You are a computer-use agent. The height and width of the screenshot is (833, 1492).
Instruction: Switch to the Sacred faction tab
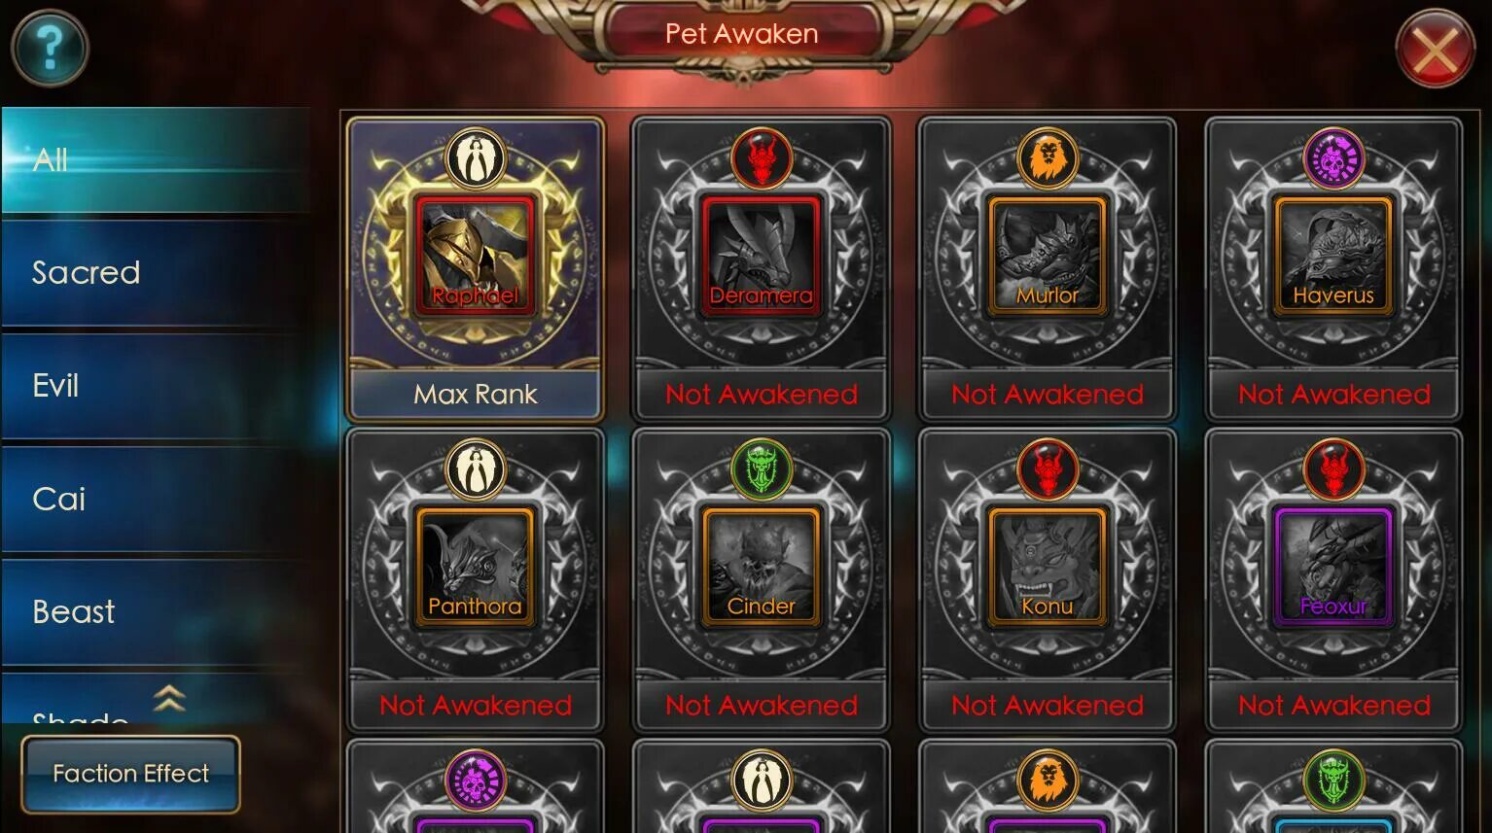coord(156,273)
